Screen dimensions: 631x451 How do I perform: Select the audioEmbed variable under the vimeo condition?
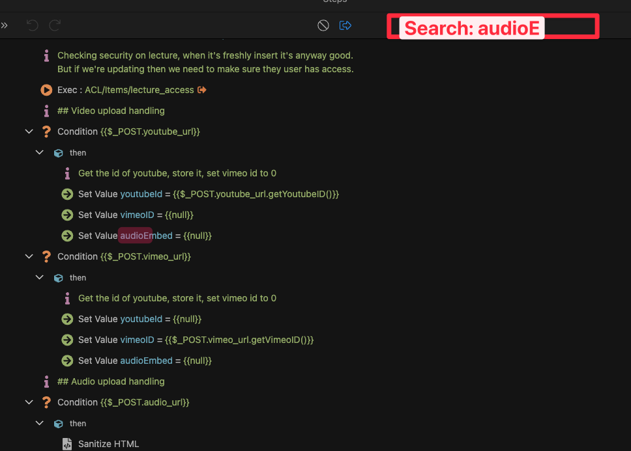146,361
